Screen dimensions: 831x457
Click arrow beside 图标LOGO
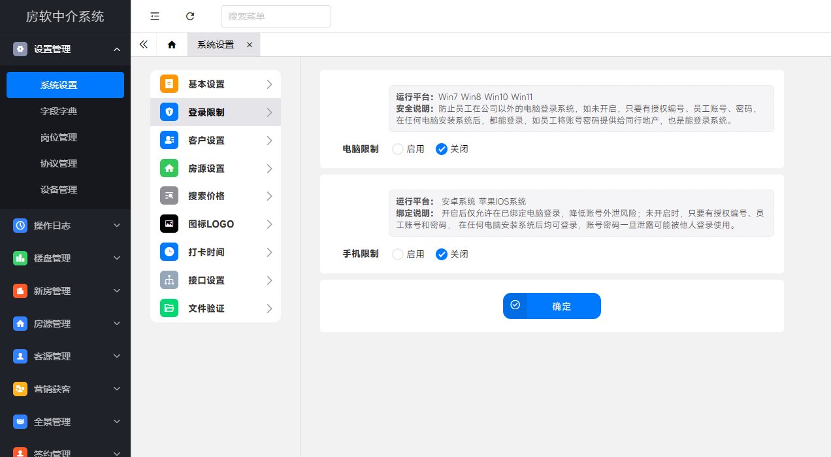pyautogui.click(x=269, y=224)
